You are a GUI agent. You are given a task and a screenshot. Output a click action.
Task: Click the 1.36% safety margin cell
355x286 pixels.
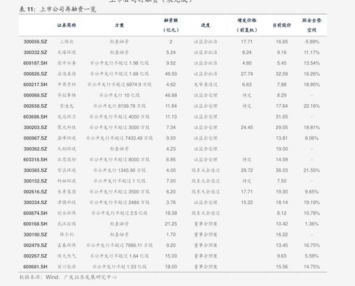point(312,224)
